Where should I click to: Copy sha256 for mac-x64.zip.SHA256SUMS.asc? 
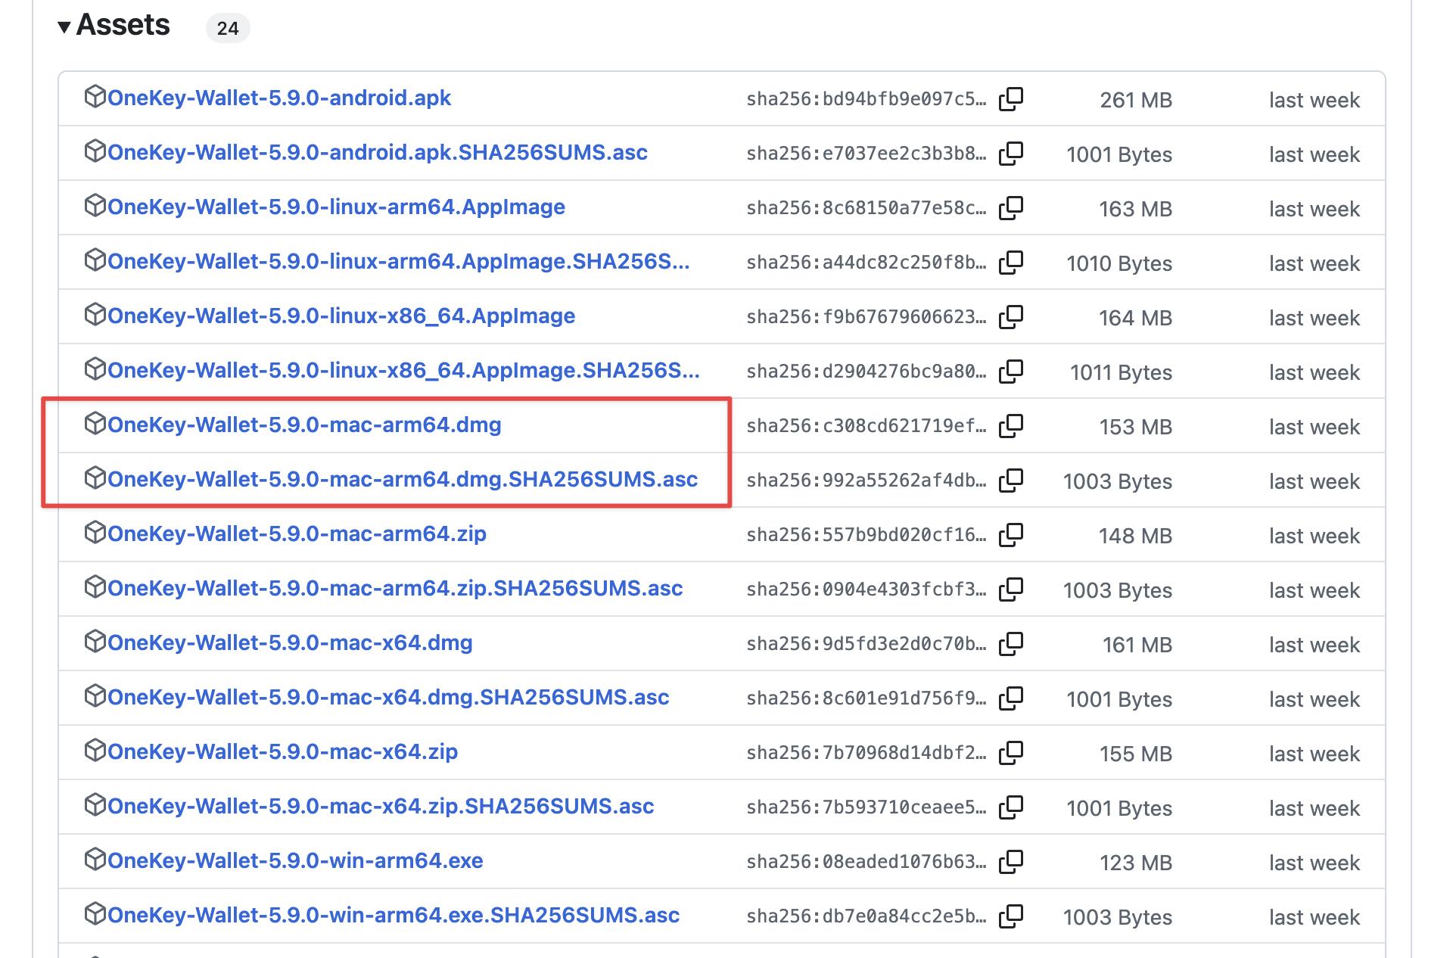coord(1011,807)
